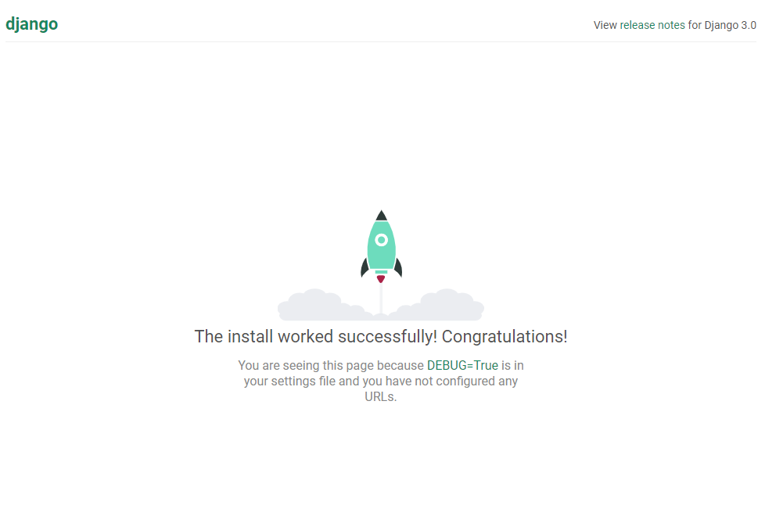This screenshot has width=783, height=505.
Task: Click the DEBUG=True settings link
Action: [462, 365]
